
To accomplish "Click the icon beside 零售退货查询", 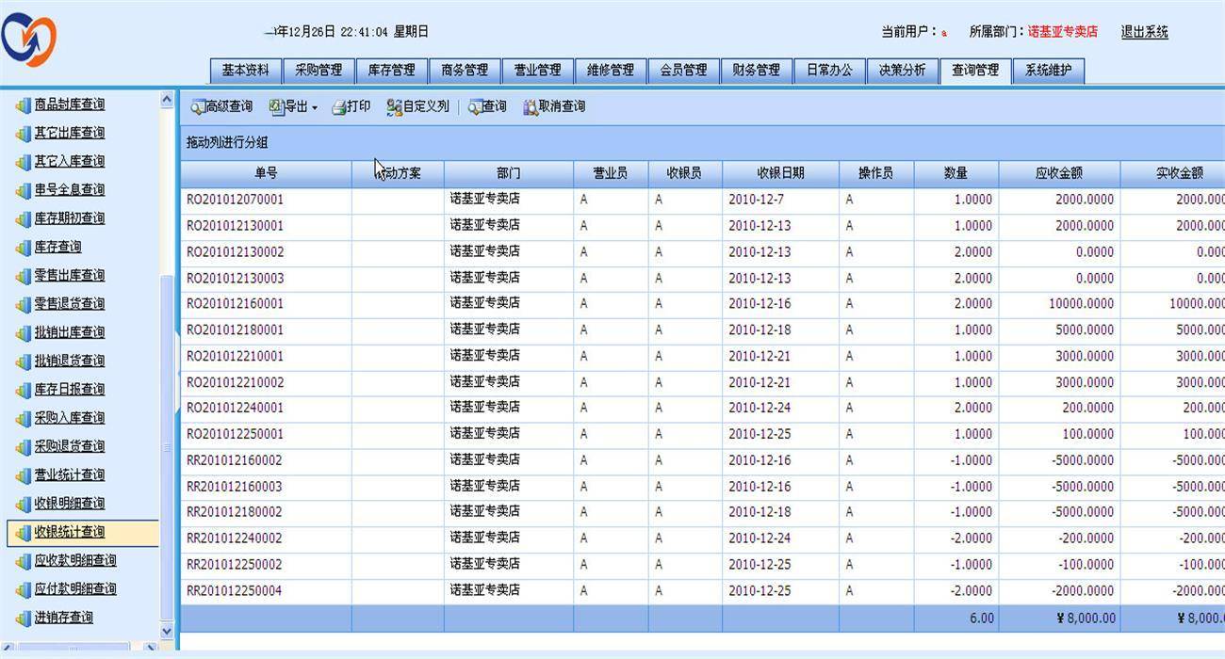I will (x=23, y=304).
